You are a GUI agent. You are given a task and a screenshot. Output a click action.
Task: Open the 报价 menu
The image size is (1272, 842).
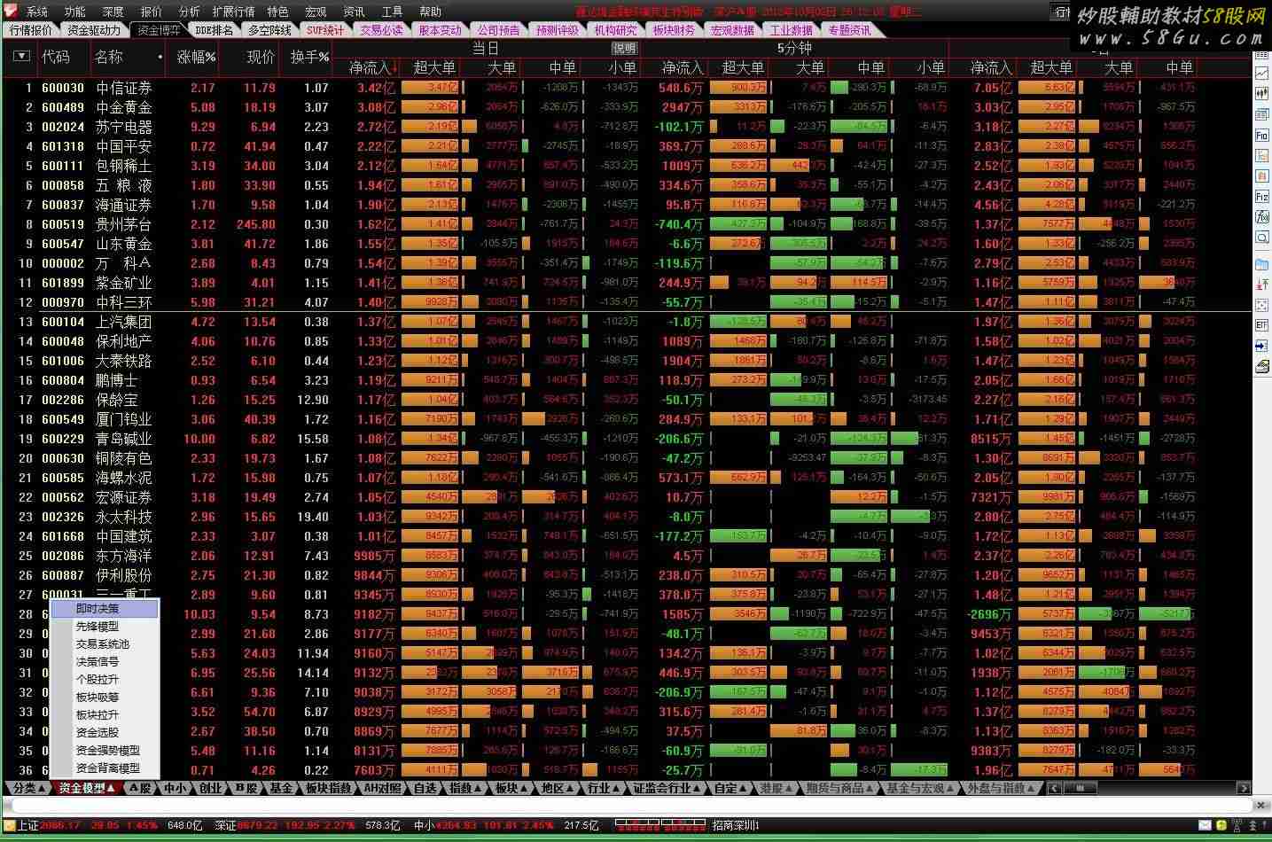152,12
